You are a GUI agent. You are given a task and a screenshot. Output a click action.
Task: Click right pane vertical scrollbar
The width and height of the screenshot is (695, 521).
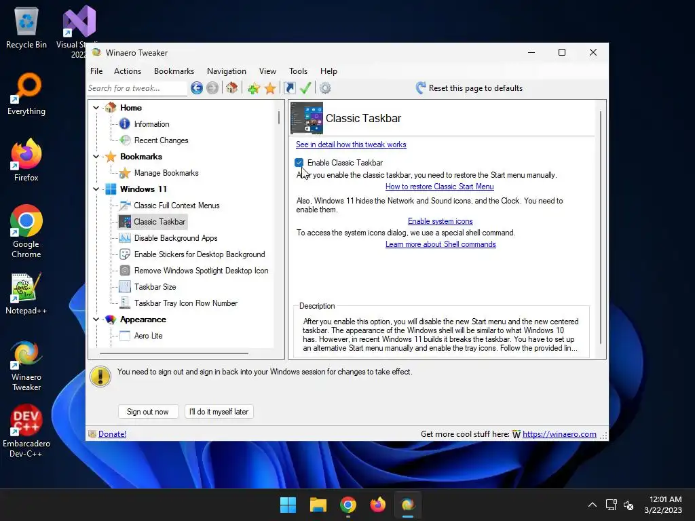pos(601,227)
